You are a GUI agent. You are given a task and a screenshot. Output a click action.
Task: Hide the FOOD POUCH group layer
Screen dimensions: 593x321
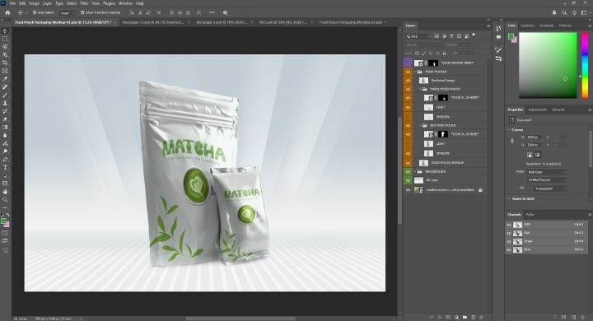(x=408, y=72)
